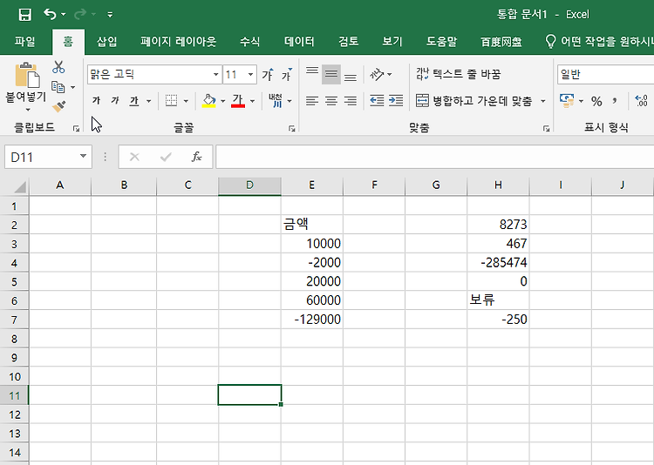This screenshot has height=465, width=654.
Task: Open the Copy options dropdown arrow
Action: [x=73, y=87]
